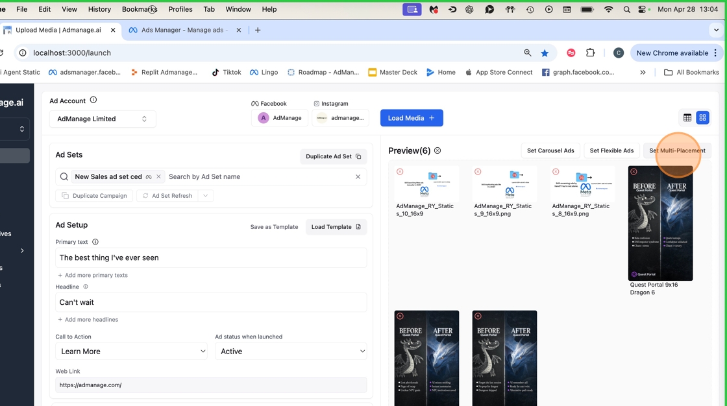Clear the Ad Set search field
The width and height of the screenshot is (727, 406).
pyautogui.click(x=358, y=176)
